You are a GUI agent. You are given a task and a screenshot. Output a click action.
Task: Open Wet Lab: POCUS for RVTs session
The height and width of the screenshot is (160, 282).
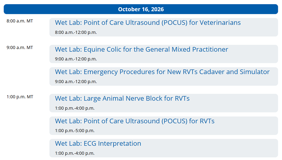[x=135, y=121]
